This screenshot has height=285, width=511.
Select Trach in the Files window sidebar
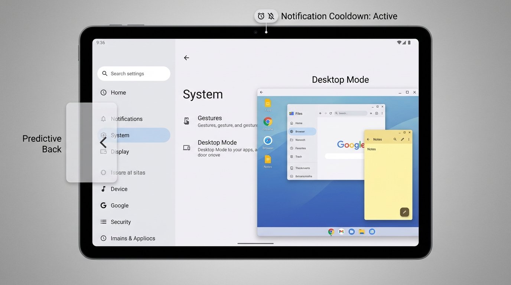coord(302,157)
